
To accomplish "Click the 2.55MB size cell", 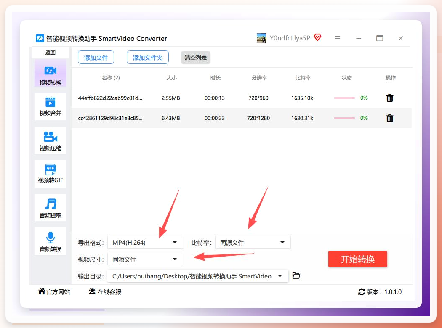I will (x=170, y=98).
